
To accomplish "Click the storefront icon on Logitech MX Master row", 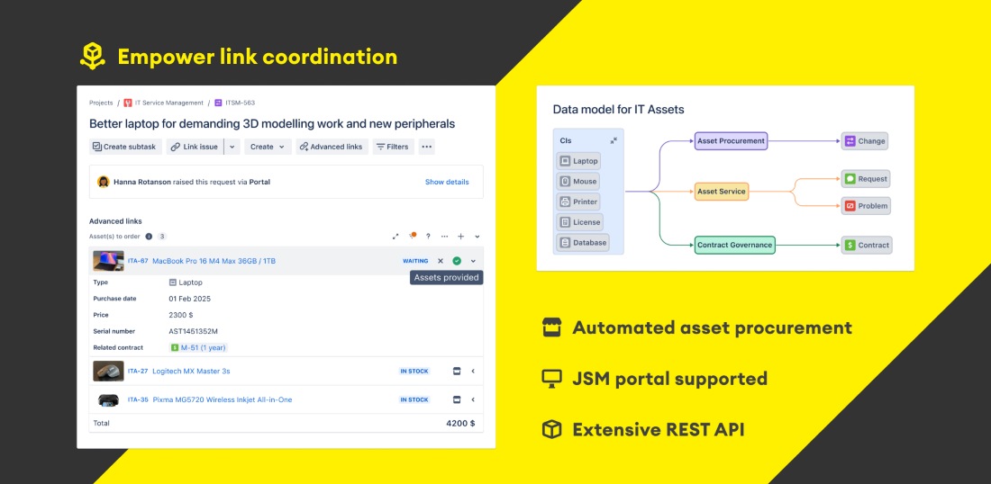I will [456, 371].
